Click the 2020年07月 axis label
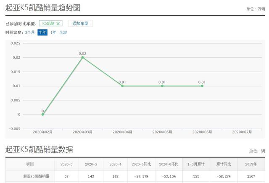Screen dimensions: 269x183 coord(242,132)
